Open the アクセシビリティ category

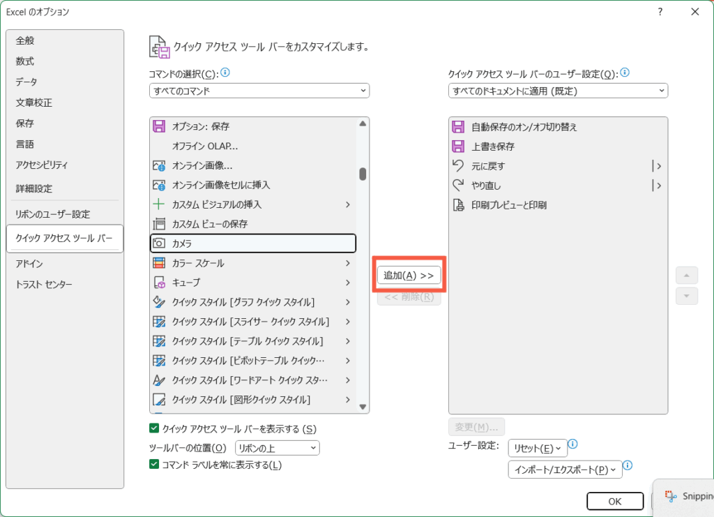point(42,165)
